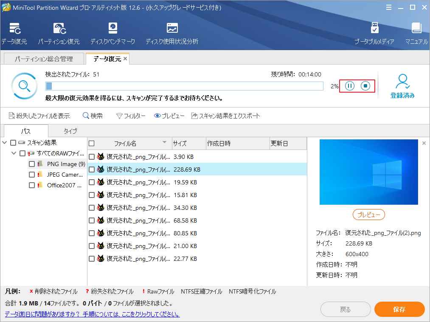This screenshot has height=322, width=430.
Task: Click the PNG Image folder icon in the tree
Action: point(40,164)
